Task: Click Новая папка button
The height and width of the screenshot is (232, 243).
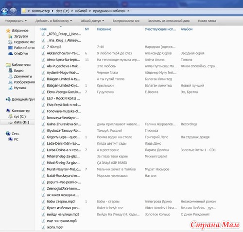Action: pyautogui.click(x=207, y=21)
